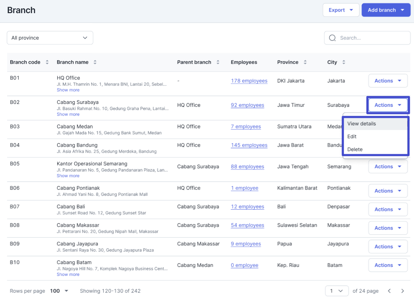The height and width of the screenshot is (300, 414).
Task: Choose Edit from Actions menu
Action: [375, 136]
